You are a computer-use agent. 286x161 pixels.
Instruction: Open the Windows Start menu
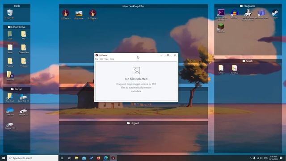click(x=3, y=158)
